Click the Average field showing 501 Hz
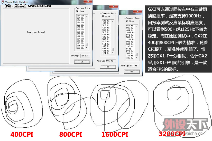 [111, 61]
